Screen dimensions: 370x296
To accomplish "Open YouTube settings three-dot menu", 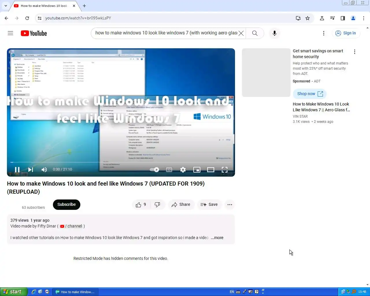I will [x=324, y=33].
